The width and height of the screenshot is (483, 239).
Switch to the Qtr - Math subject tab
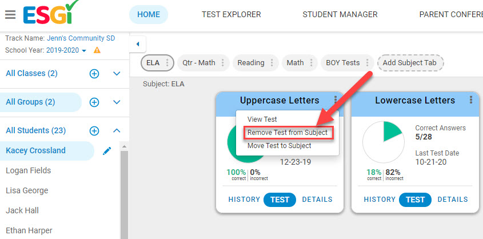(199, 63)
